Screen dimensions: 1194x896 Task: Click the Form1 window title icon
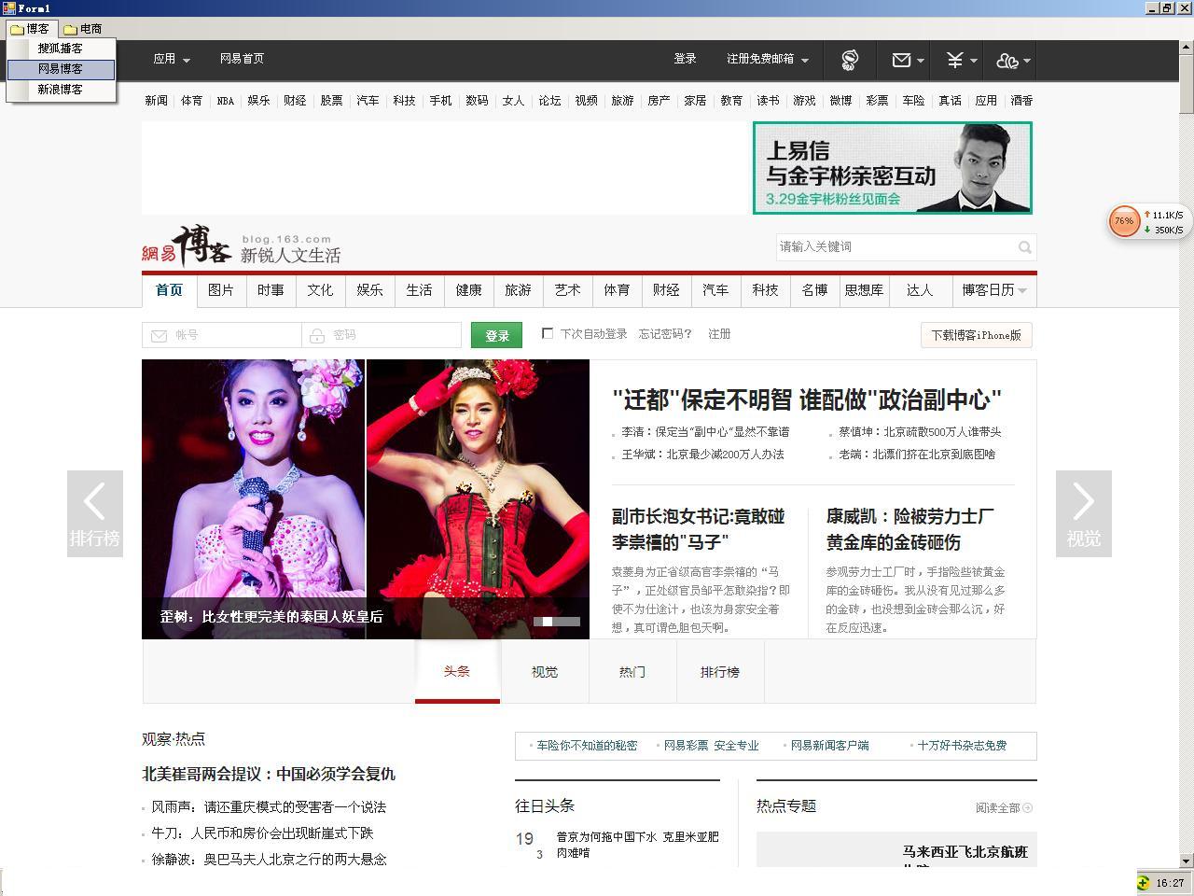8,7
